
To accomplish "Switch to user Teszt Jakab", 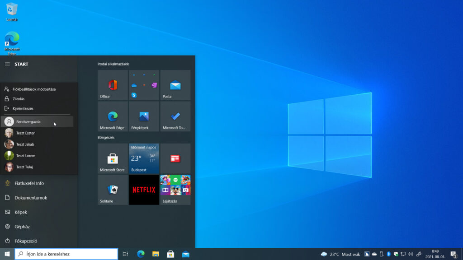I will pyautogui.click(x=25, y=144).
